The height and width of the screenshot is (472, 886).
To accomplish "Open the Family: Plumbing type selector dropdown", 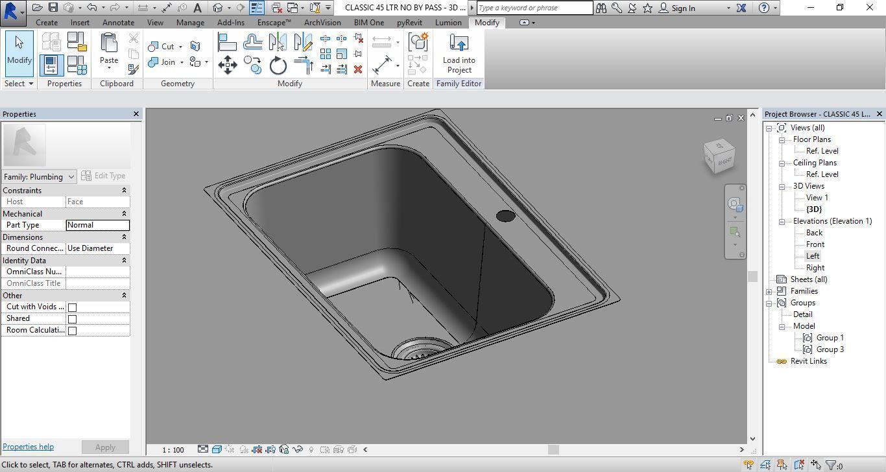I will (39, 176).
